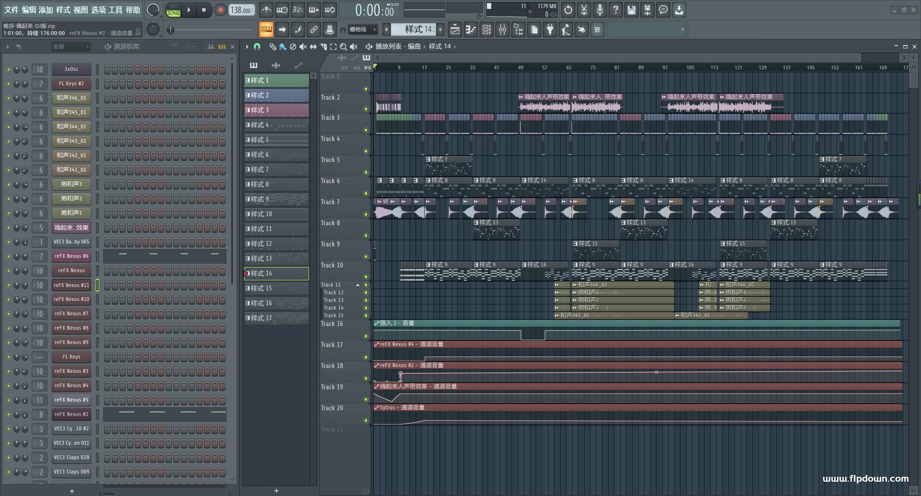921x496 pixels.
Task: Toggle the recording countdown icon
Action: coord(298,10)
